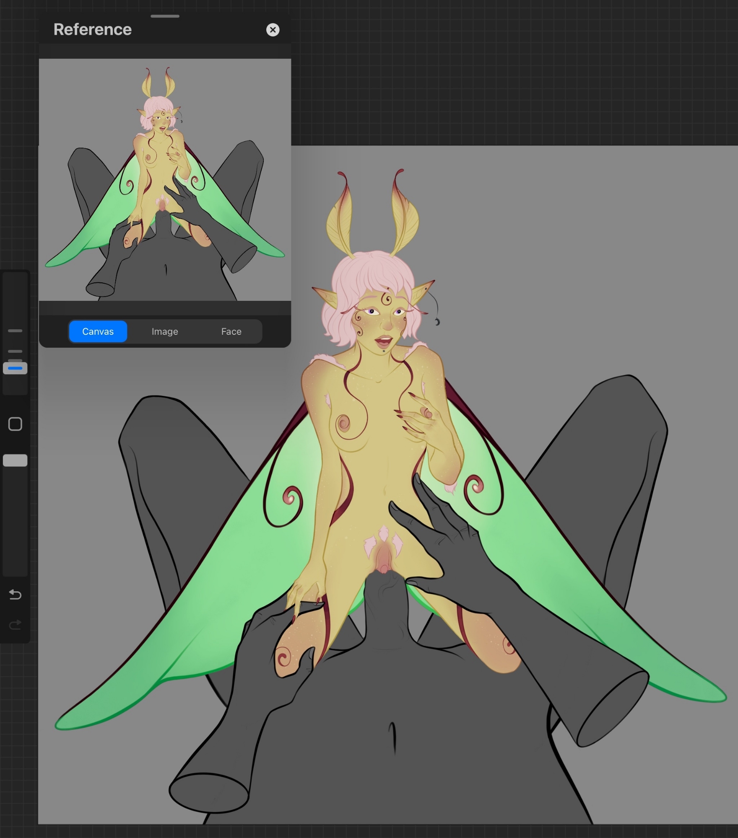
Task: Close the Reference panel
Action: pos(273,30)
